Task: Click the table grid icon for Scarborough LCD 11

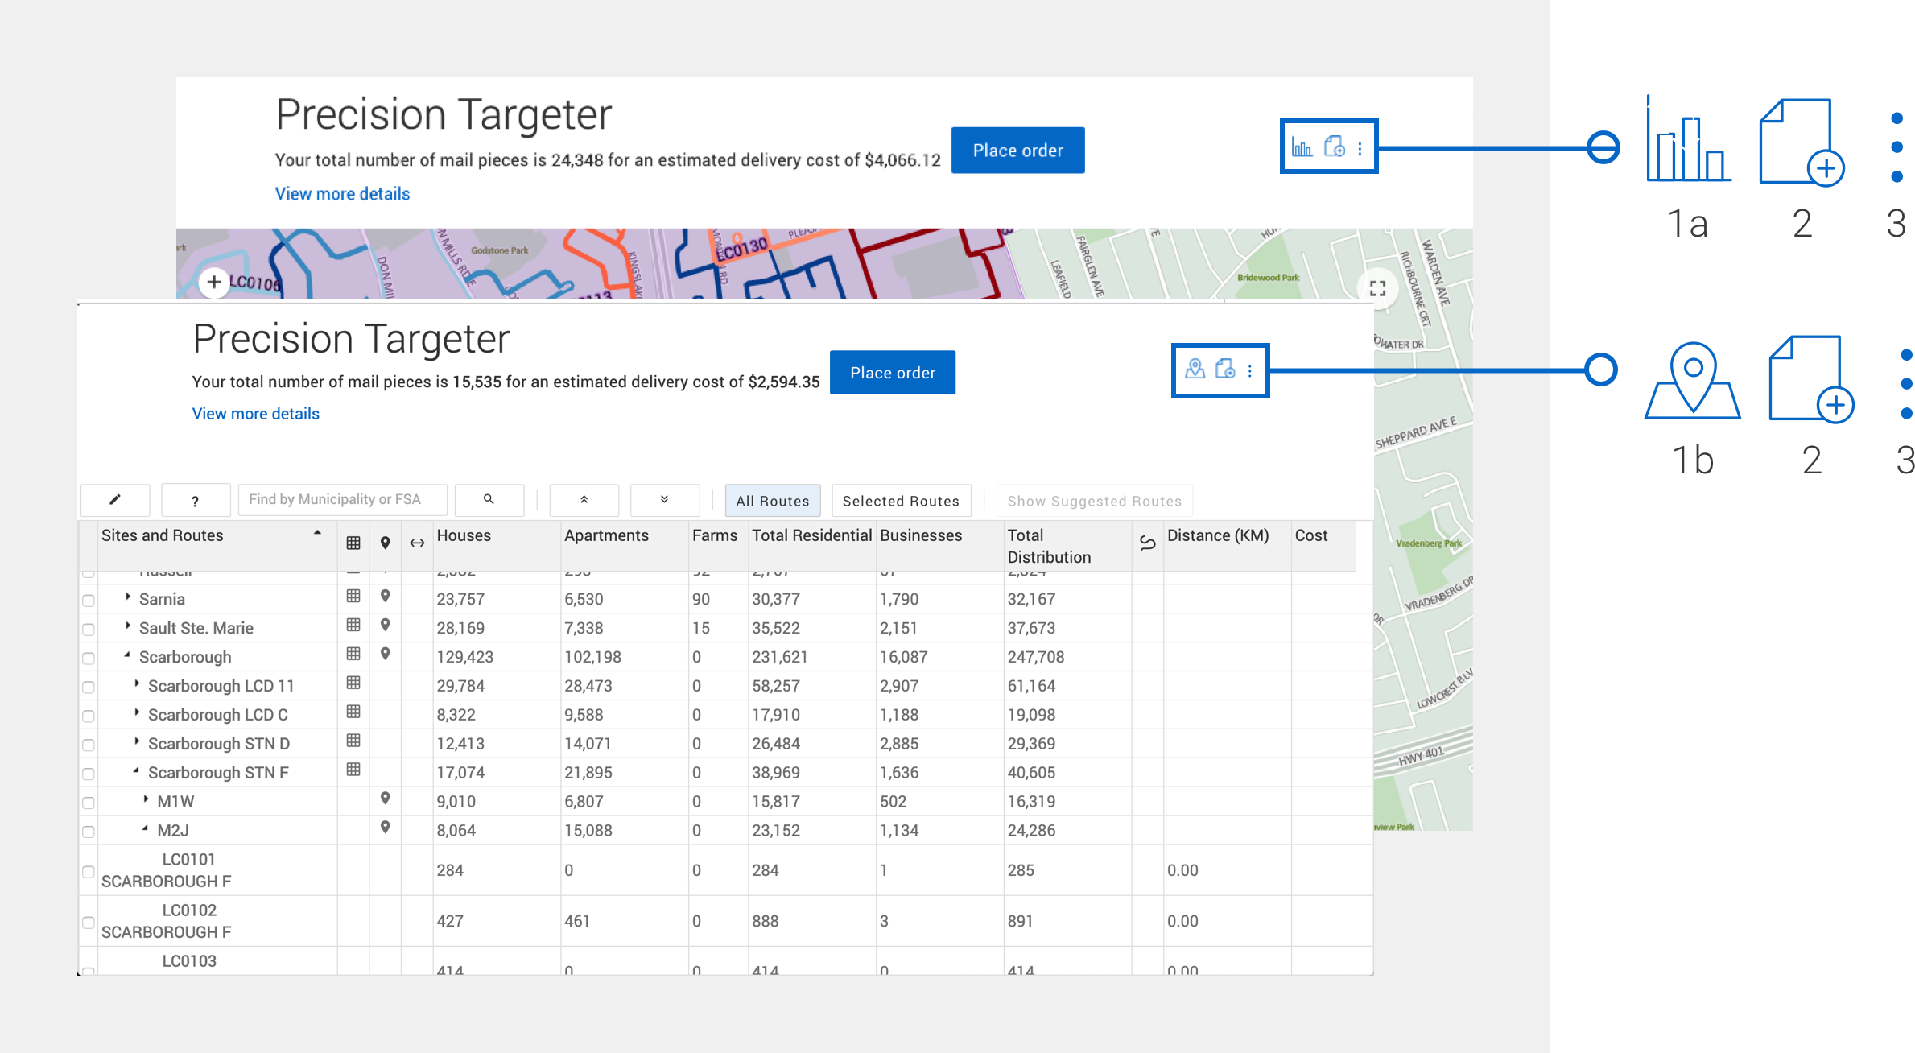Action: click(x=353, y=683)
